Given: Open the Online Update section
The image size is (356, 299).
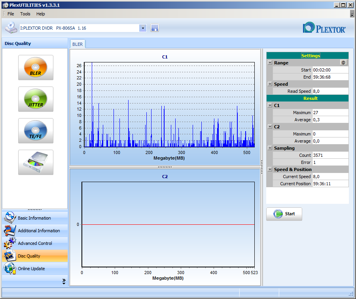Looking at the screenshot, I should pos(35,269).
